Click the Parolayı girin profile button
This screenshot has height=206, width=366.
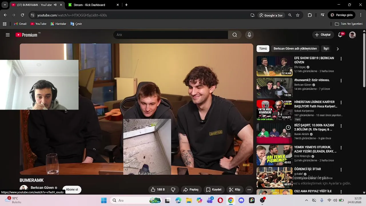342,15
